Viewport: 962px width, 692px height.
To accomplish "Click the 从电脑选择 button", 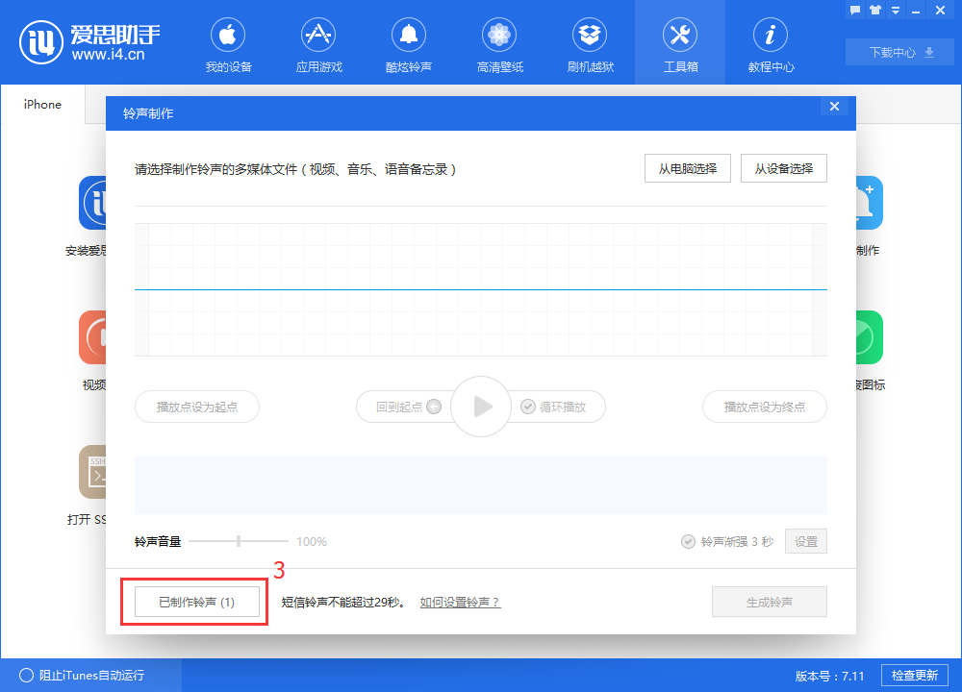I will click(687, 167).
